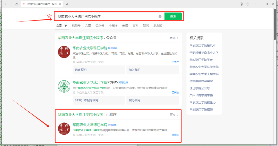Switch to the 百科 tab
The width and height of the screenshot is (278, 146).
(x=135, y=25)
